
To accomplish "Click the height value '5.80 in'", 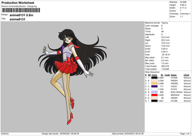I will pyautogui.click(x=183, y=5).
